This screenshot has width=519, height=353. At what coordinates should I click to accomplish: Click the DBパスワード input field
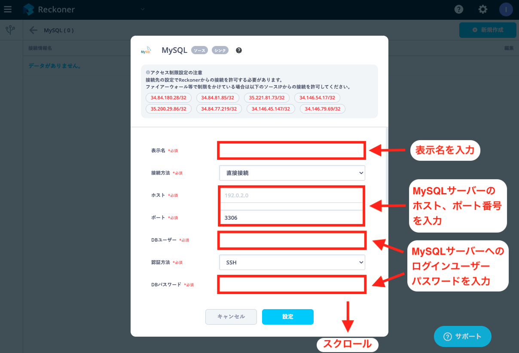click(x=292, y=285)
